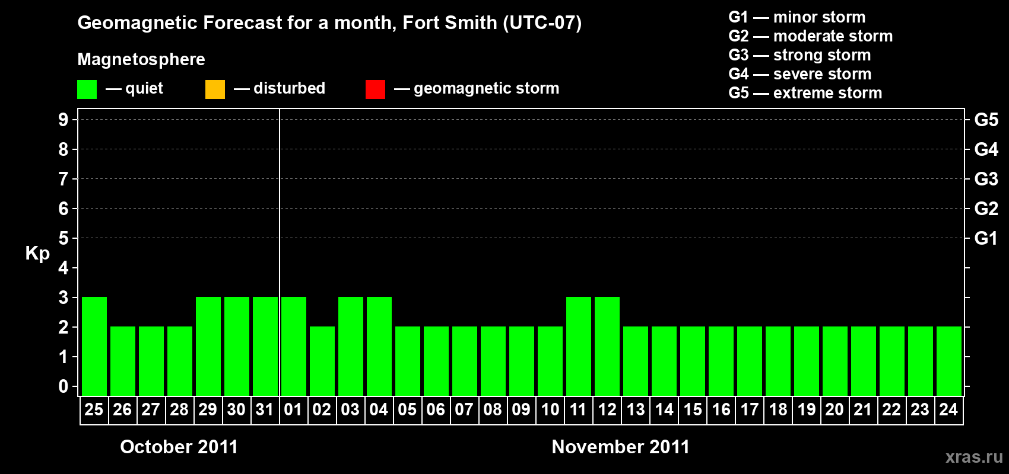Click the Kp axis value 9
Viewport: 1009px width, 474px height.
[64, 120]
